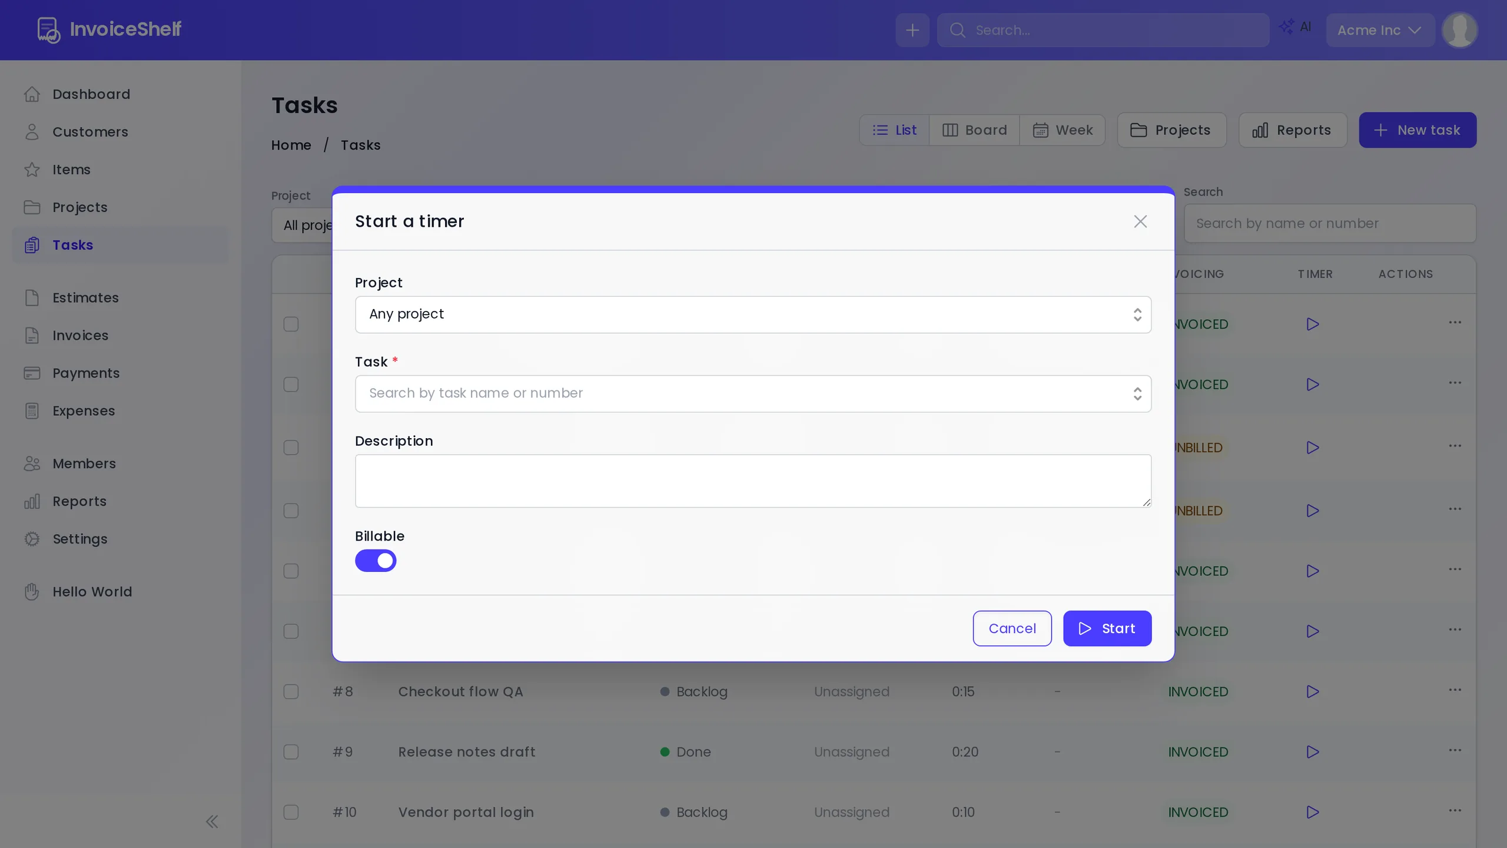This screenshot has width=1507, height=848.
Task: Open the Task search combo box
Action: [x=753, y=393]
